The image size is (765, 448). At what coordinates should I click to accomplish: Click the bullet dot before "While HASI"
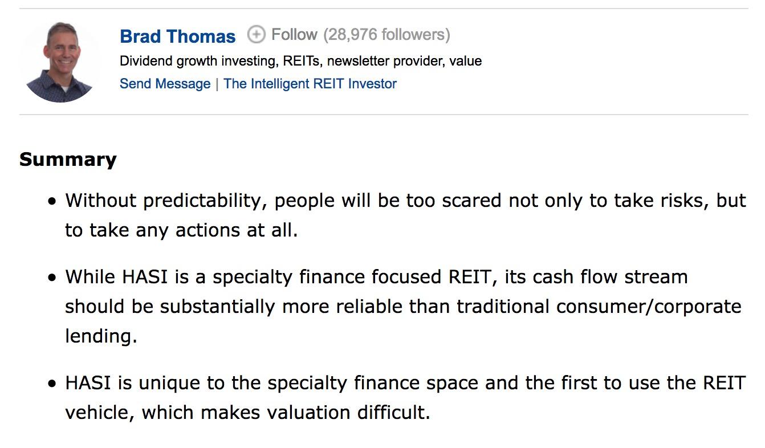[x=52, y=278]
